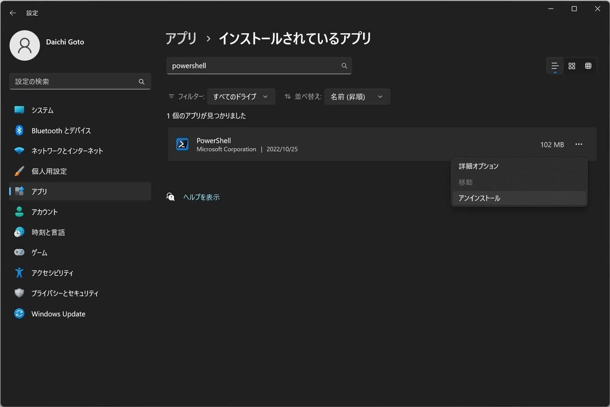Open the three-dot menu for PowerShell
The height and width of the screenshot is (407, 610).
click(x=578, y=144)
